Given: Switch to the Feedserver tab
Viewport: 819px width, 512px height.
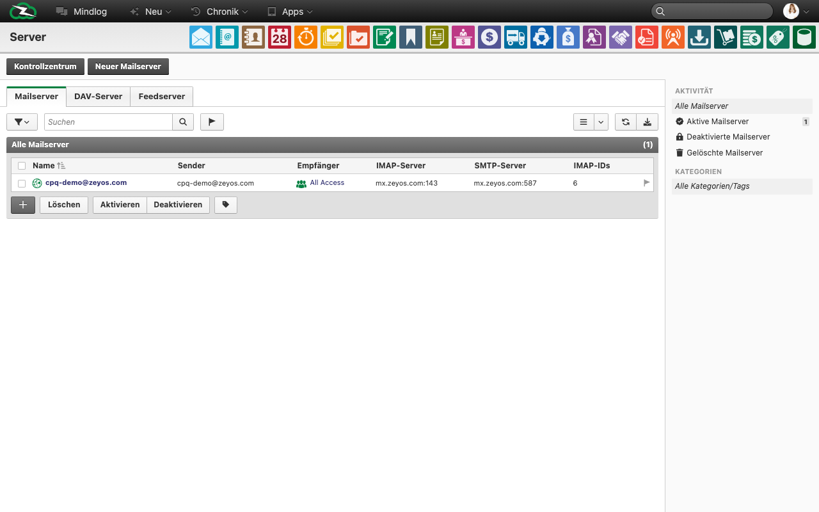Looking at the screenshot, I should (162, 97).
